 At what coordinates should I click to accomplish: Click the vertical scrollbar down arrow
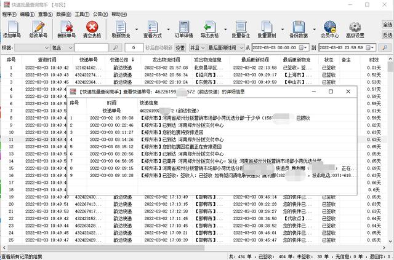390,242
